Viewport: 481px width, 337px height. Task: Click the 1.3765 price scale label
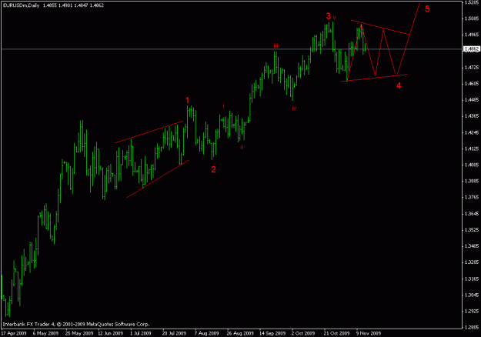click(x=472, y=197)
